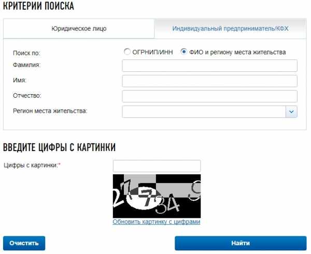Click the Регион места жительства: label
The height and width of the screenshot is (254, 311).
pyautogui.click(x=50, y=111)
